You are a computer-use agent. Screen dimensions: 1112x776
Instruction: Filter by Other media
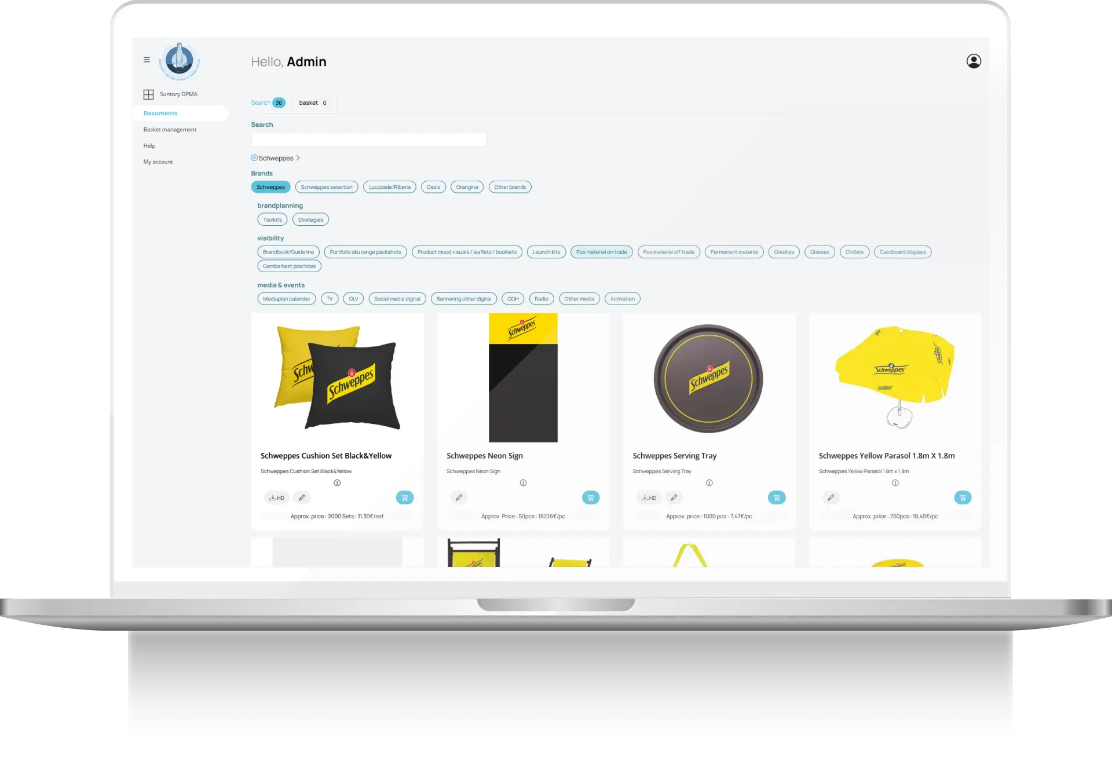pyautogui.click(x=579, y=299)
